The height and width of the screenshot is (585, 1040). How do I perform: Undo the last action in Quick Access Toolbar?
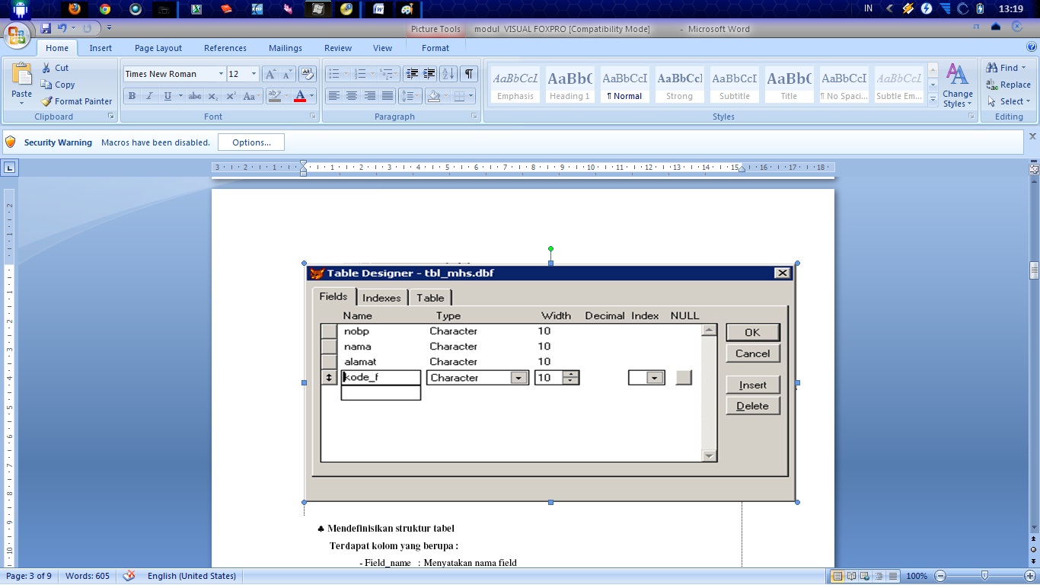(62, 28)
